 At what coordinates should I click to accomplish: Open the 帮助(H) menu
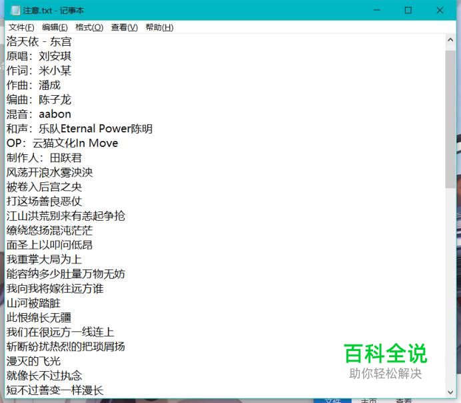(159, 27)
